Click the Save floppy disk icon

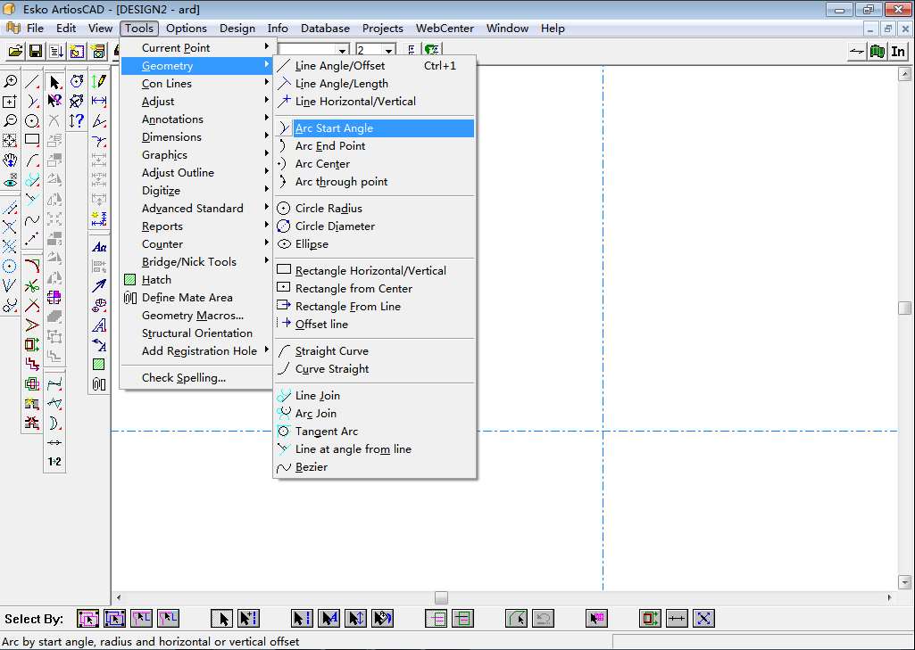coord(36,52)
